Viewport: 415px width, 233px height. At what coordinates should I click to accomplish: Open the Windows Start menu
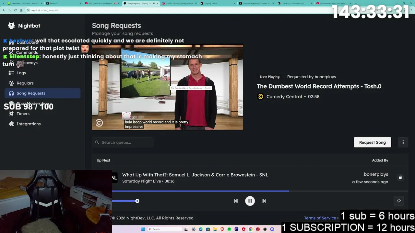[143, 229]
